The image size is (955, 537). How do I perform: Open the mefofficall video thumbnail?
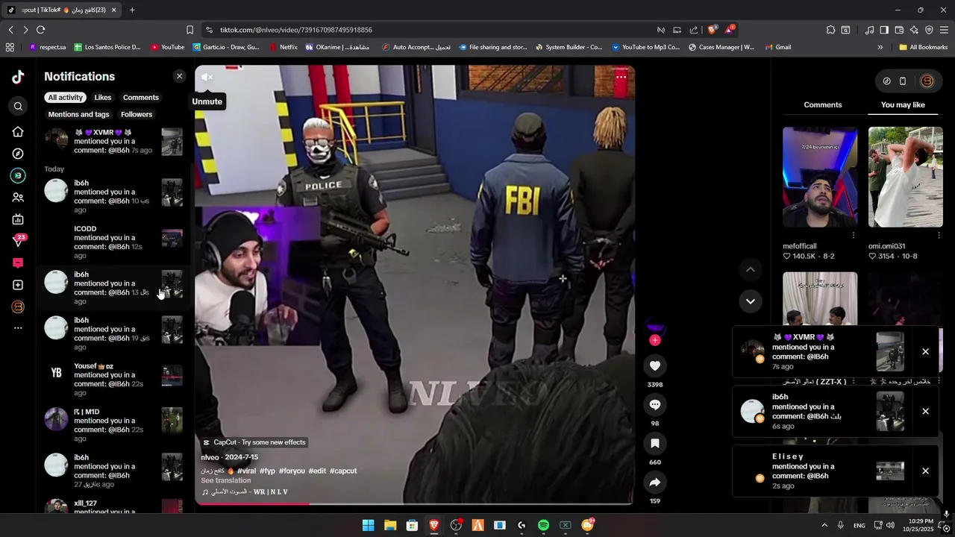click(x=820, y=177)
